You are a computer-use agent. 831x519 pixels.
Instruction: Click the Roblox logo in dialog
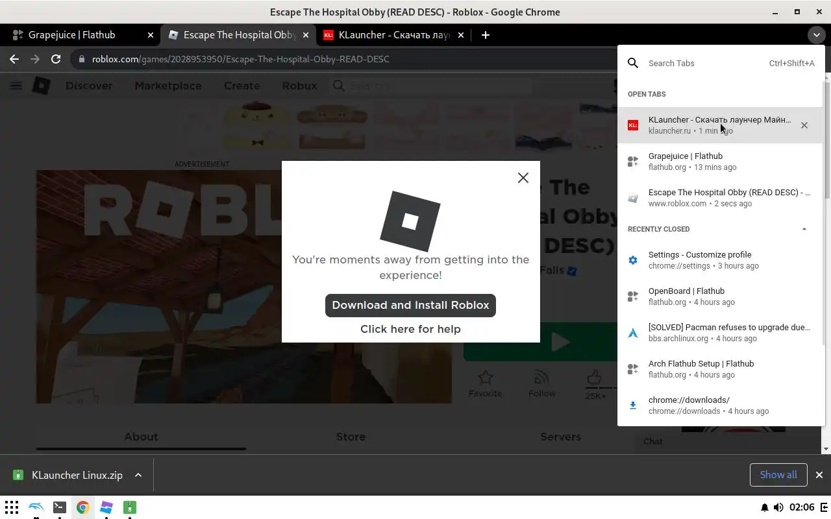pyautogui.click(x=410, y=221)
